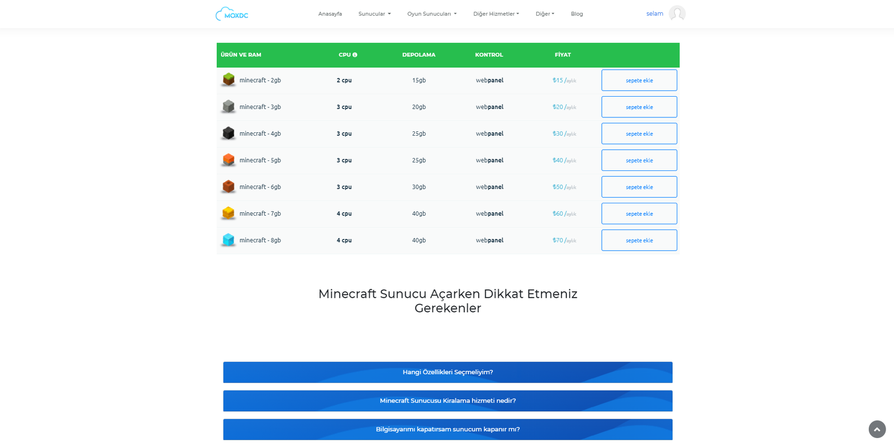Click the MOXDC cloud logo
The width and height of the screenshot is (894, 448).
point(232,14)
